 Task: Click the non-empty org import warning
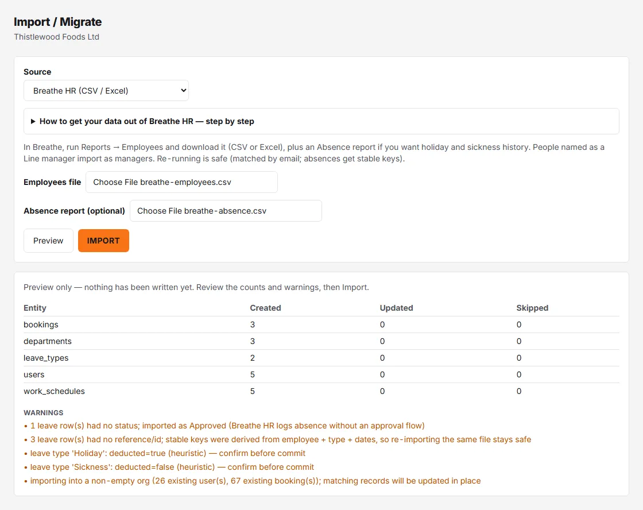pyautogui.click(x=252, y=481)
